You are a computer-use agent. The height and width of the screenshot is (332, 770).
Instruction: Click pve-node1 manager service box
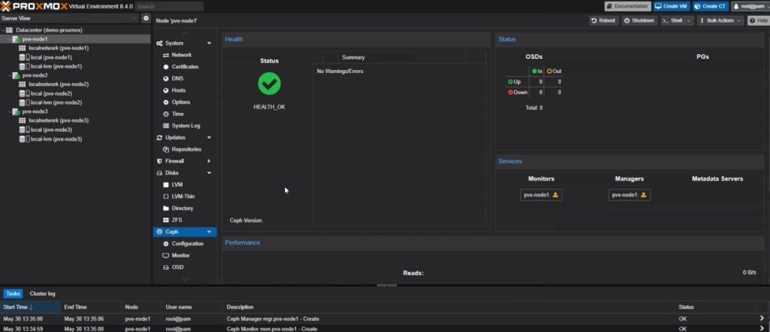629,195
